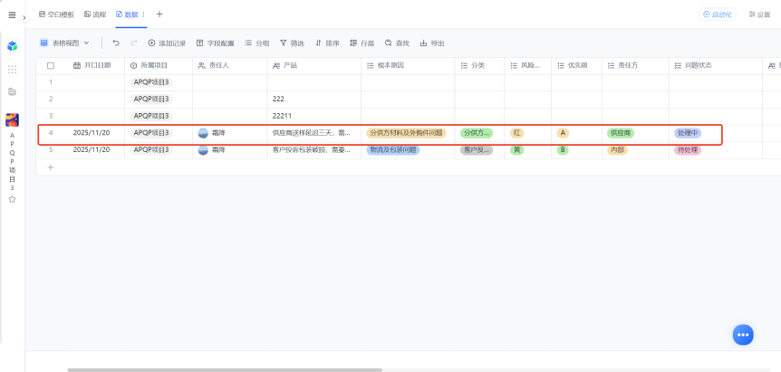Open 数据 tab more options dots
Image resolution: width=781 pixels, height=372 pixels.
click(144, 14)
